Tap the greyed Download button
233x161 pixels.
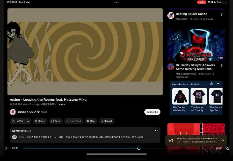tap(74, 121)
